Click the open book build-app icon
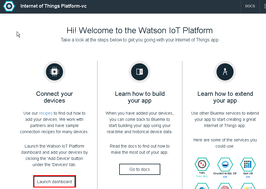This screenshot has width=266, height=189. point(140,72)
